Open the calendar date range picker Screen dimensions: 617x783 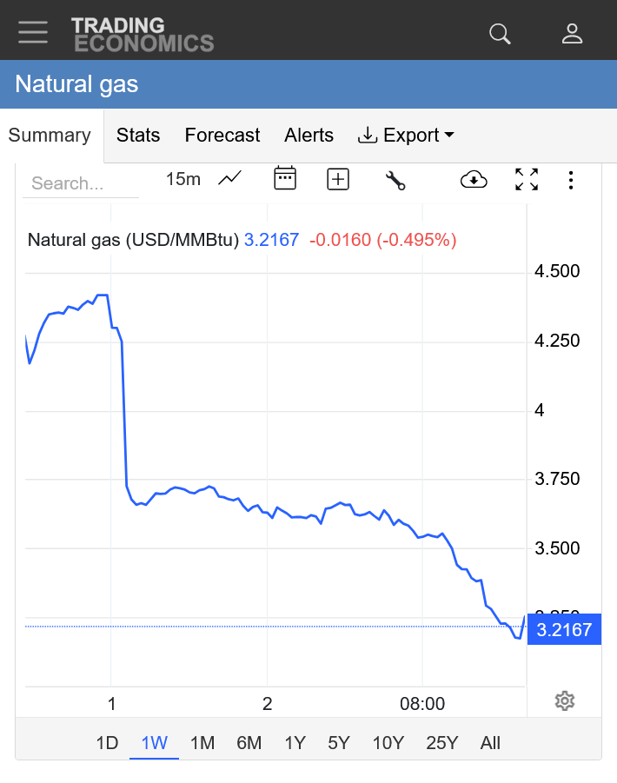[x=285, y=179]
